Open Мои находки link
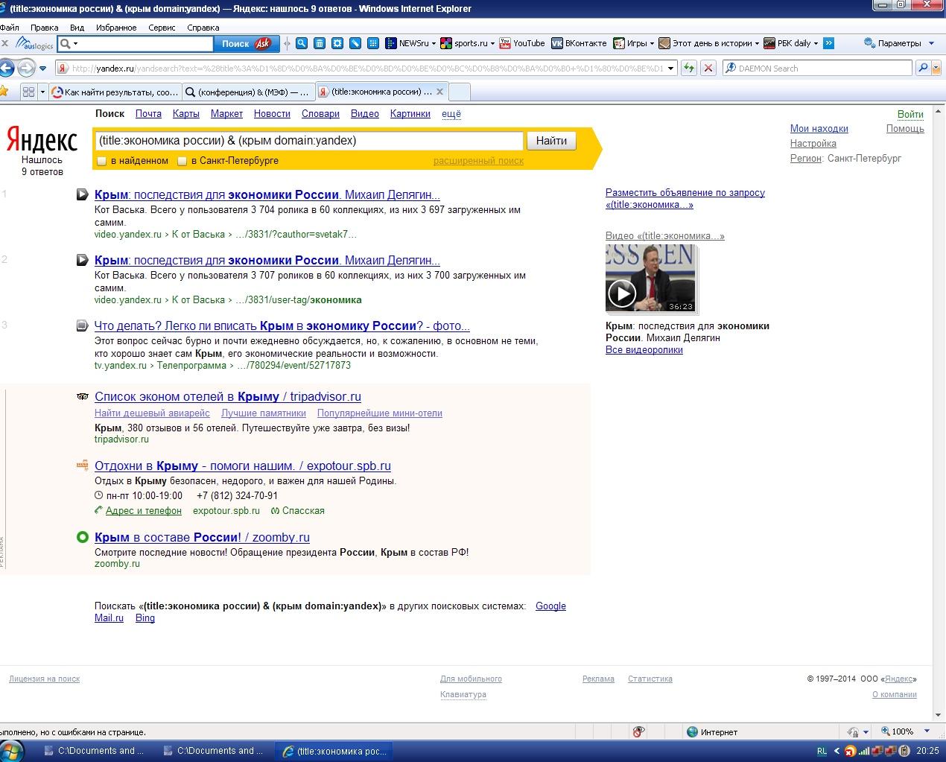This screenshot has height=762, width=946. click(819, 129)
